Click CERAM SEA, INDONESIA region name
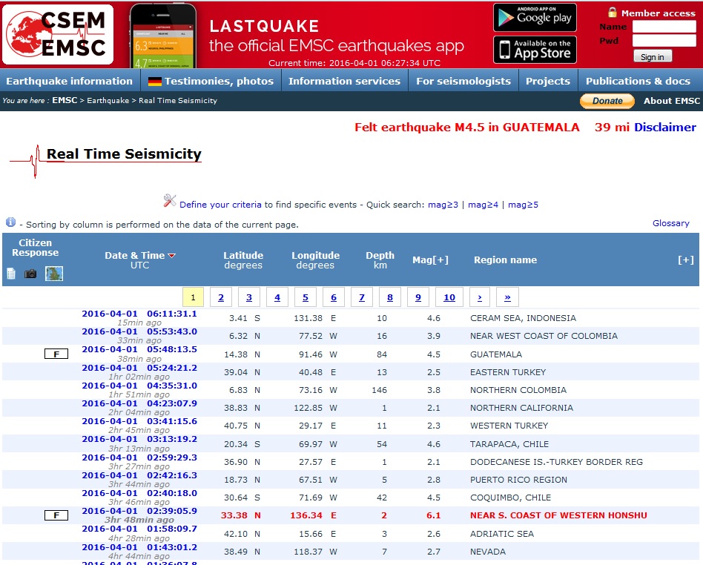 coord(524,318)
